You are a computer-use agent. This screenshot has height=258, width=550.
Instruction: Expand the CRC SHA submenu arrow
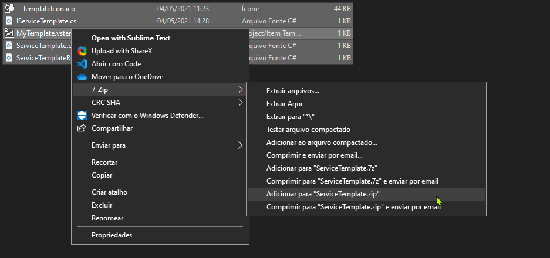[x=240, y=103]
